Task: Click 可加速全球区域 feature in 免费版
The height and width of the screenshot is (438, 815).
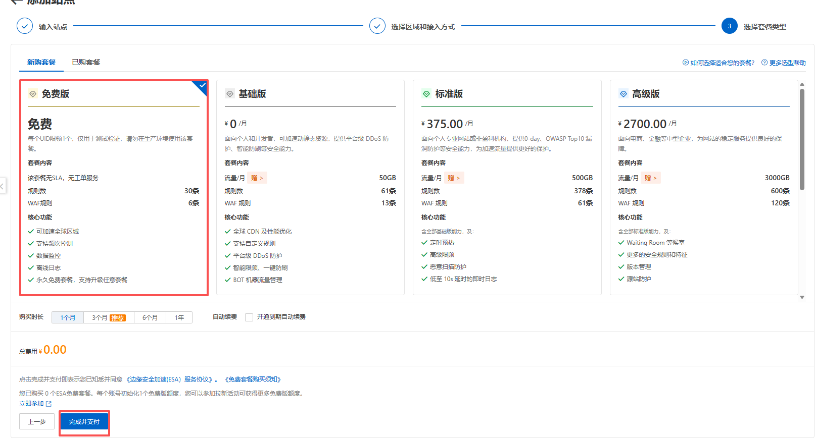Action: click(58, 232)
